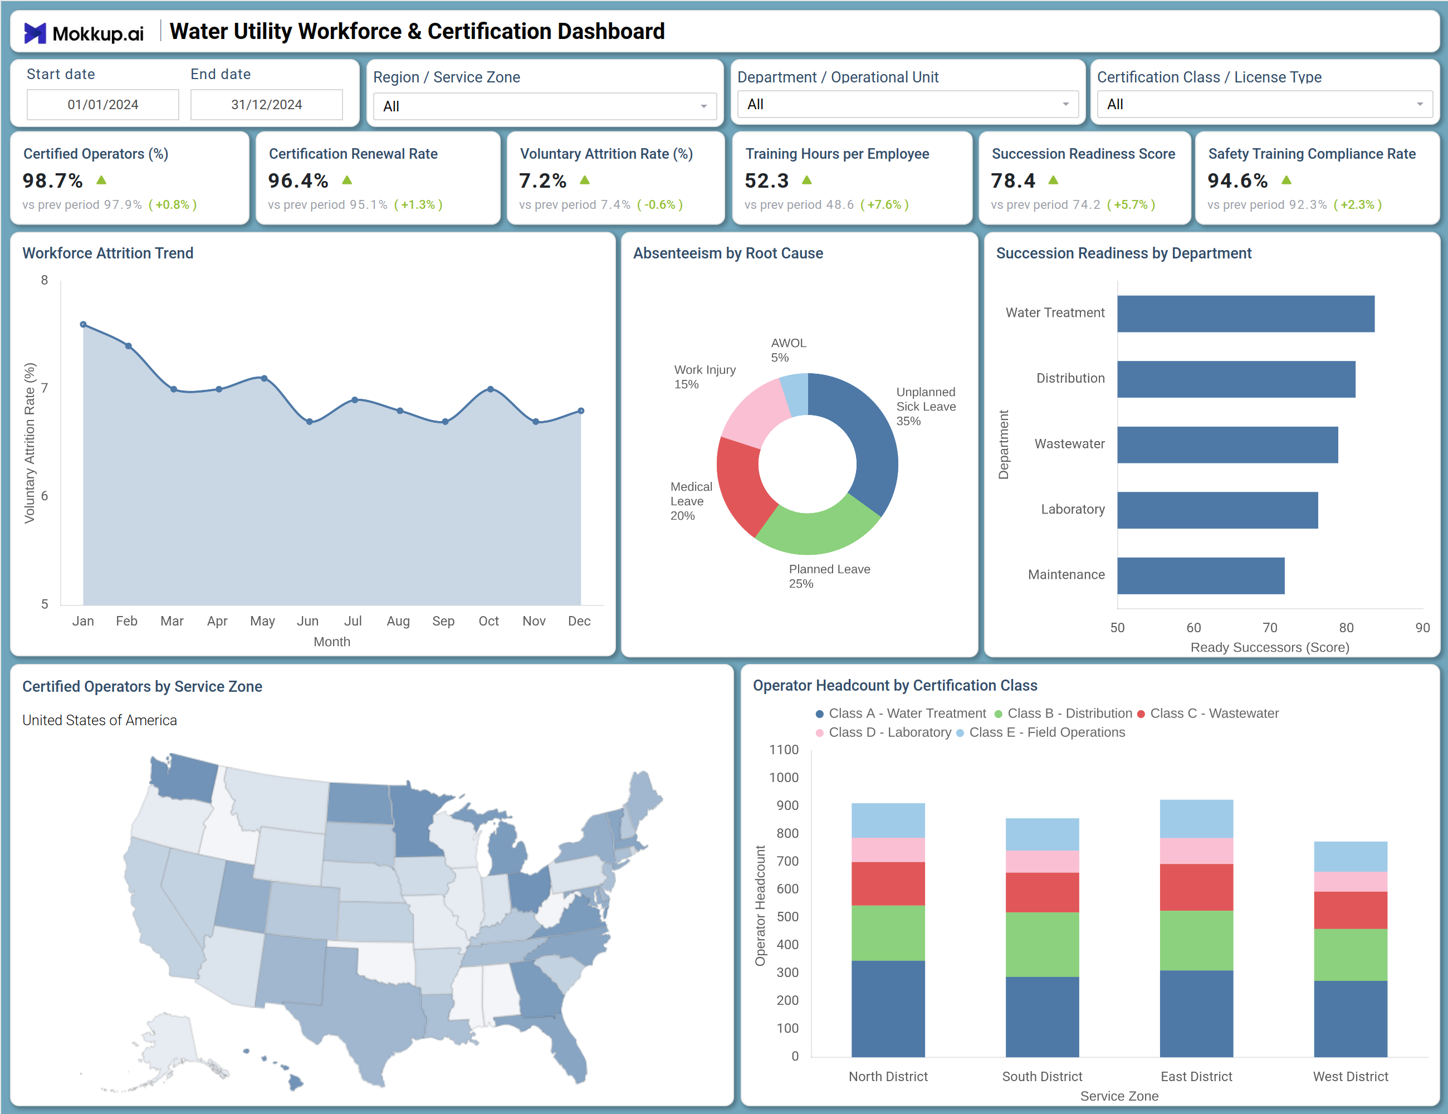Viewport: 1448px width, 1114px height.
Task: Click the North District Class D pink segment
Action: [x=888, y=850]
